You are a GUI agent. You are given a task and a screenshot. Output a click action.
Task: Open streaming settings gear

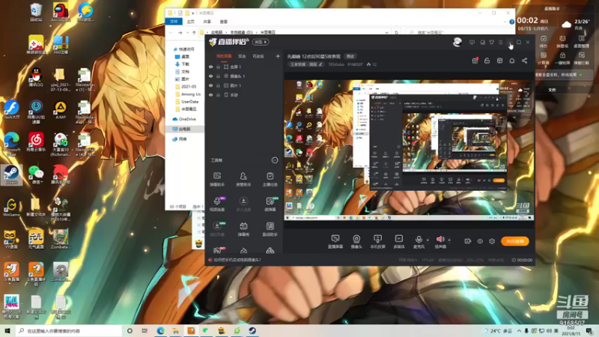[x=492, y=241]
